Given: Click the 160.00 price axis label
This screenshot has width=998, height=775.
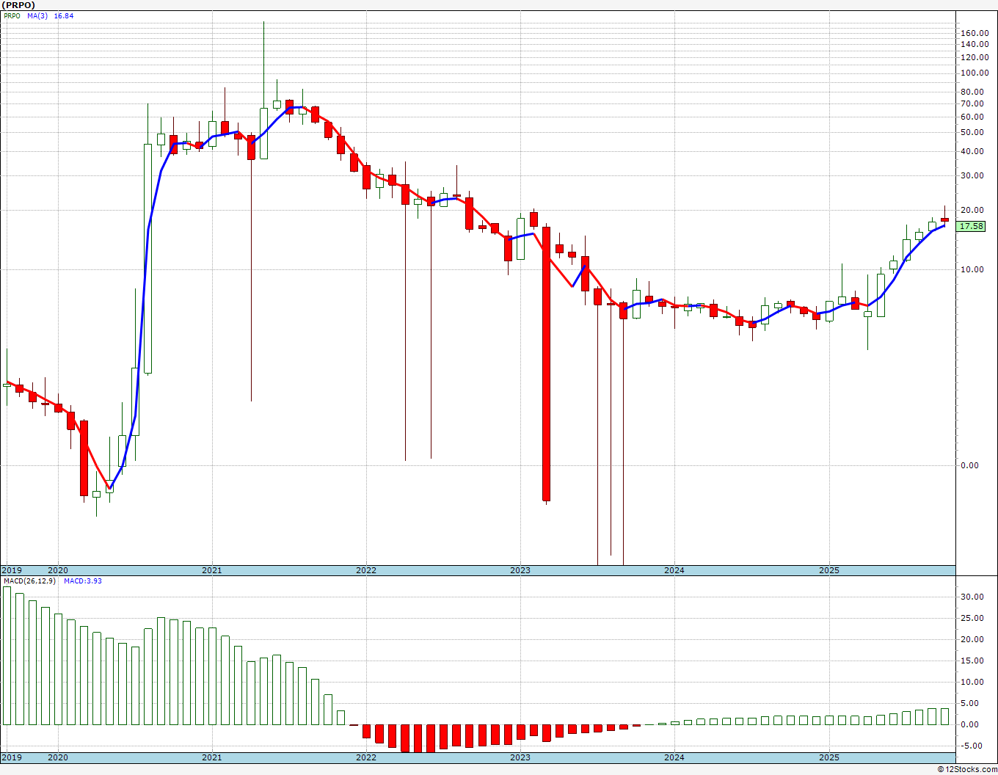Looking at the screenshot, I should click(975, 33).
